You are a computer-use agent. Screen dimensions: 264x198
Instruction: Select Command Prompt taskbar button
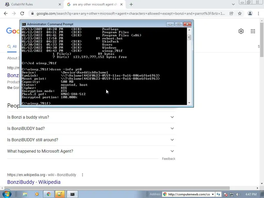point(72,194)
